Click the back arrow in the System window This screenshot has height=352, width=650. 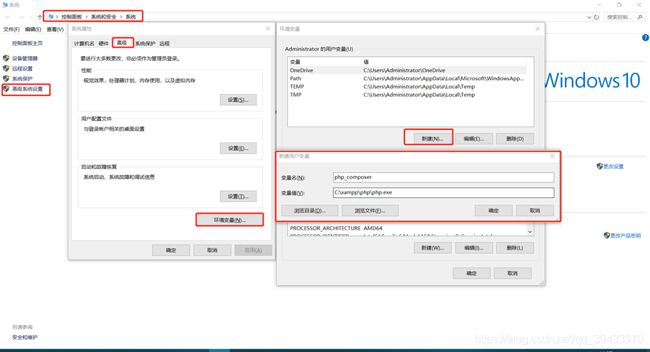point(8,17)
